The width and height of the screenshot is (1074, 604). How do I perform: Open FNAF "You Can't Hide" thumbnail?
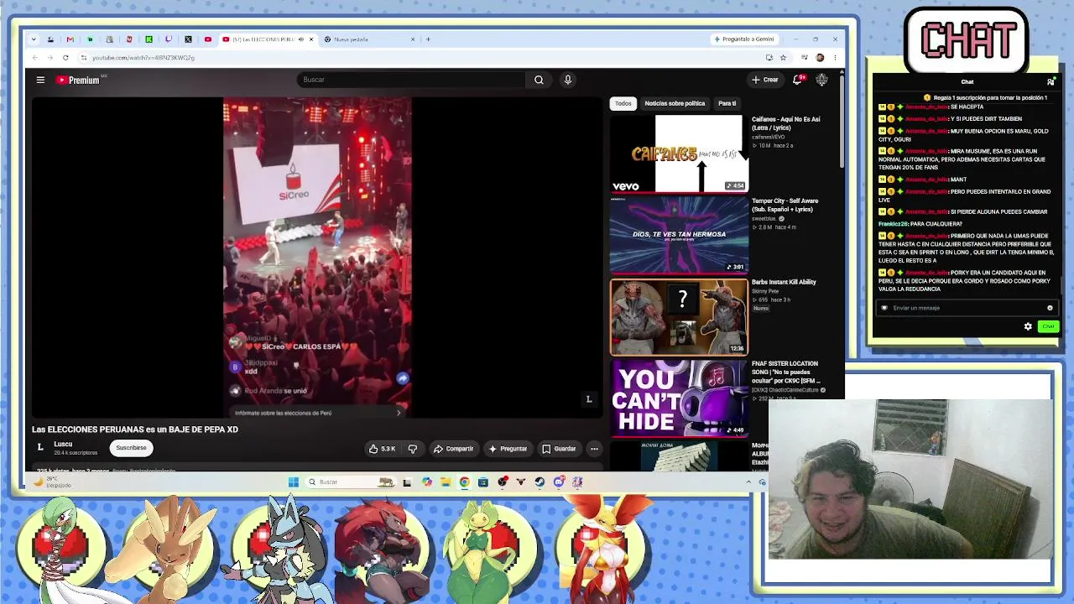[679, 398]
